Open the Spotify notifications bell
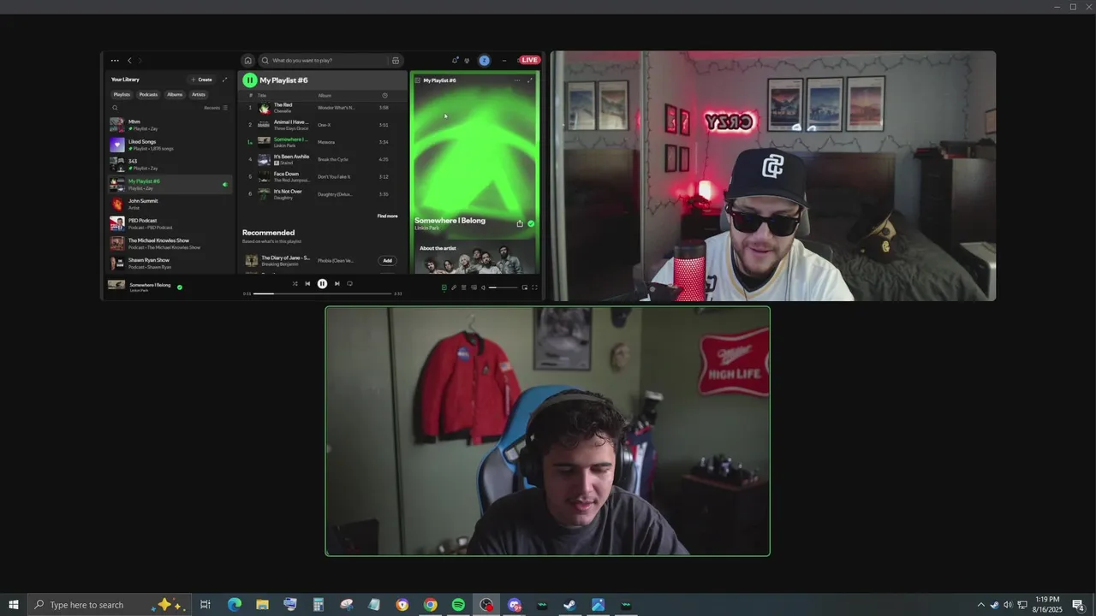The width and height of the screenshot is (1096, 616). tap(455, 61)
